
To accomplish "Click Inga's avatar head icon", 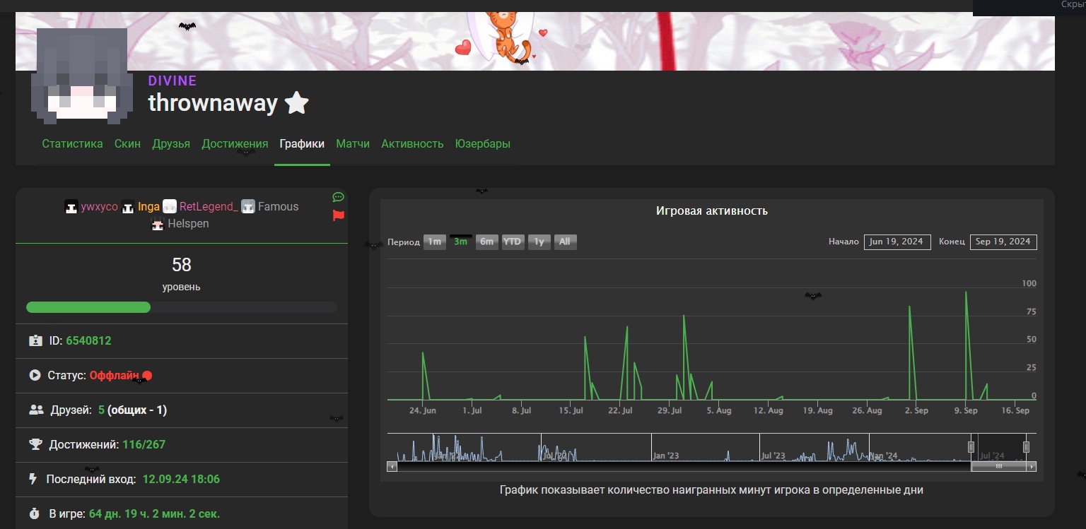I will pos(128,207).
